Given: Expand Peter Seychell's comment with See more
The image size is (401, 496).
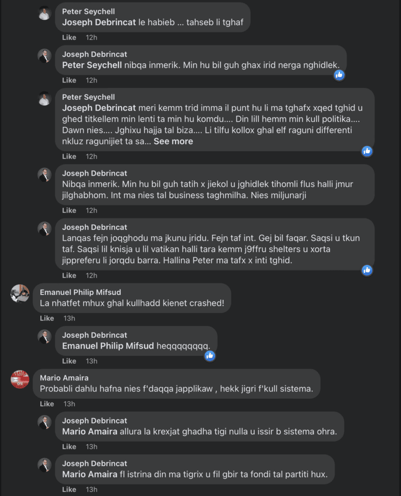Looking at the screenshot, I should coord(173,141).
